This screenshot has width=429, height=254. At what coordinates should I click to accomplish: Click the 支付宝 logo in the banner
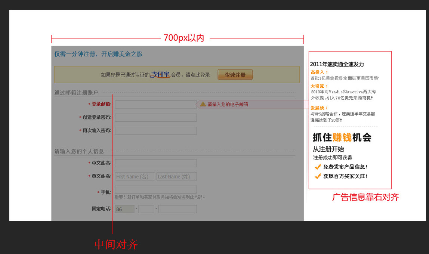click(x=160, y=75)
